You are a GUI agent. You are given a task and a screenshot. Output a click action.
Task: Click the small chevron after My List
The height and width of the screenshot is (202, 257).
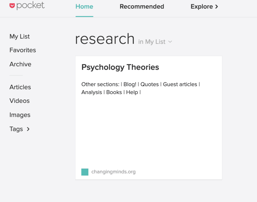click(170, 42)
